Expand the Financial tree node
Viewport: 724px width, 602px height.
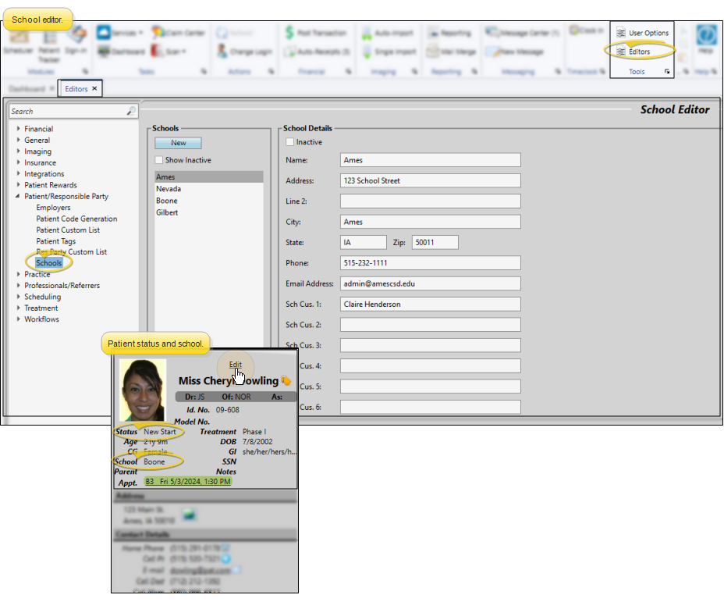18,129
